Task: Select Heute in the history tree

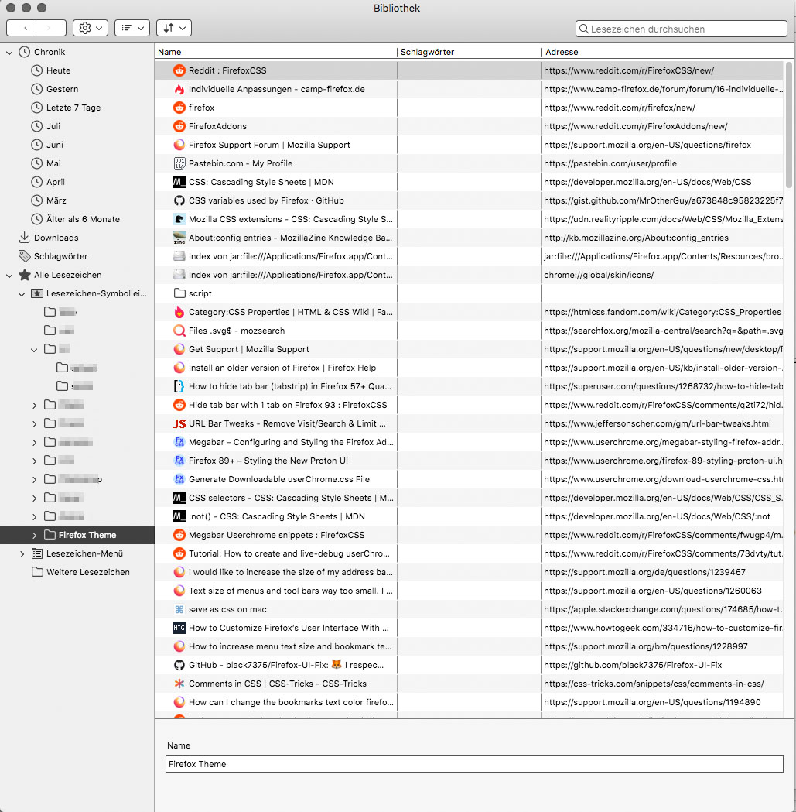Action: coord(58,70)
